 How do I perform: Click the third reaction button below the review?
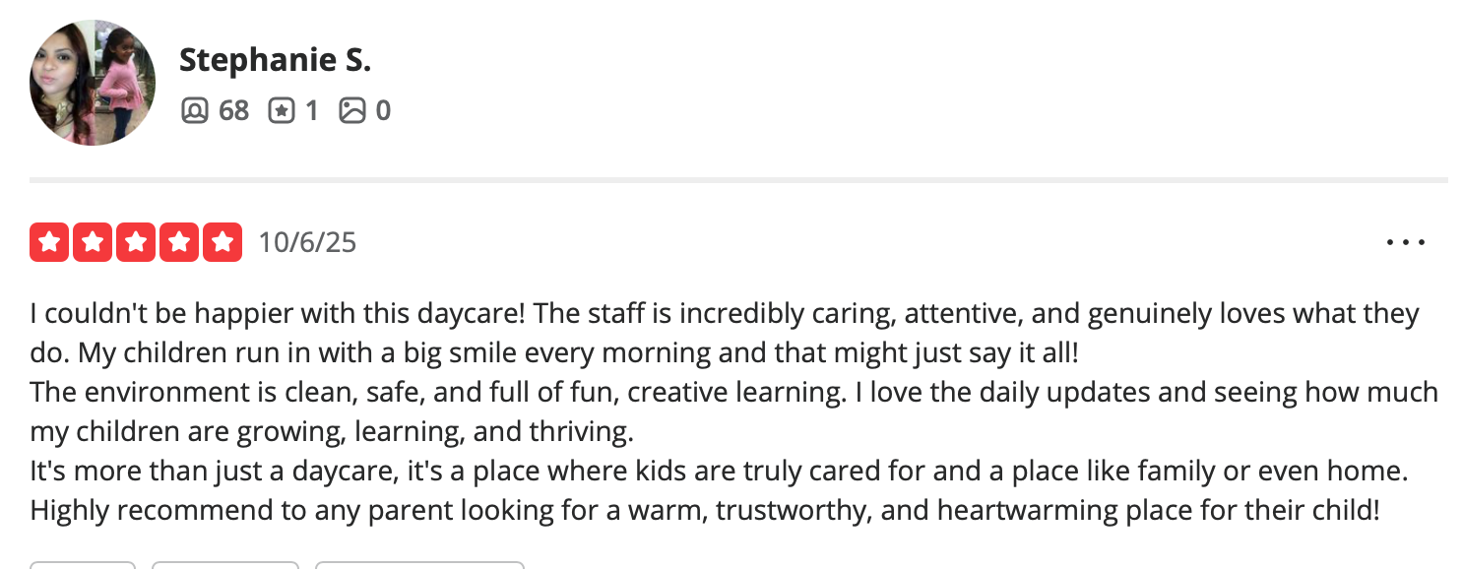(419, 565)
